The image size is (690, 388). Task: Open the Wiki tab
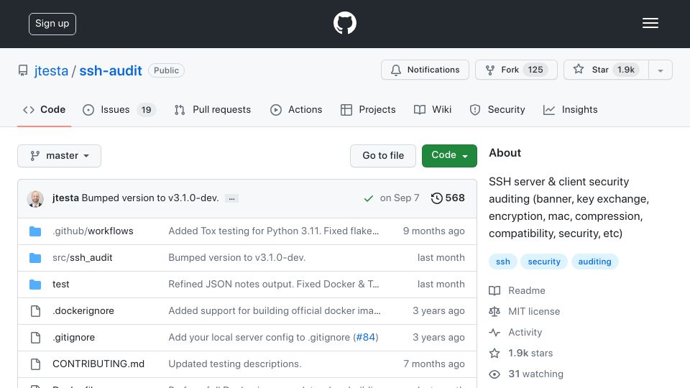click(433, 109)
